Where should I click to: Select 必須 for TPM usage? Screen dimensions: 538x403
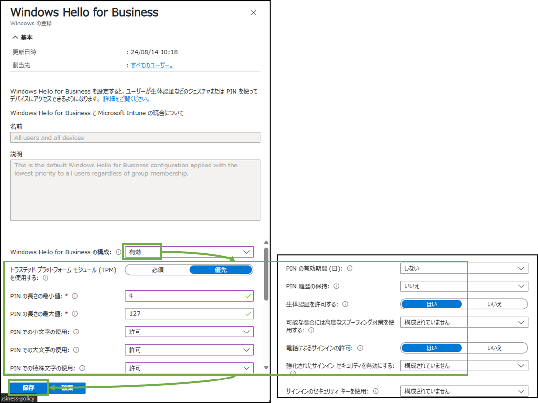158,270
